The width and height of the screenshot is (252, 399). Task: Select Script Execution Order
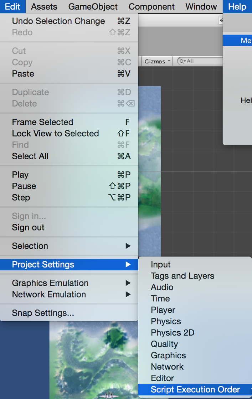pyautogui.click(x=195, y=390)
